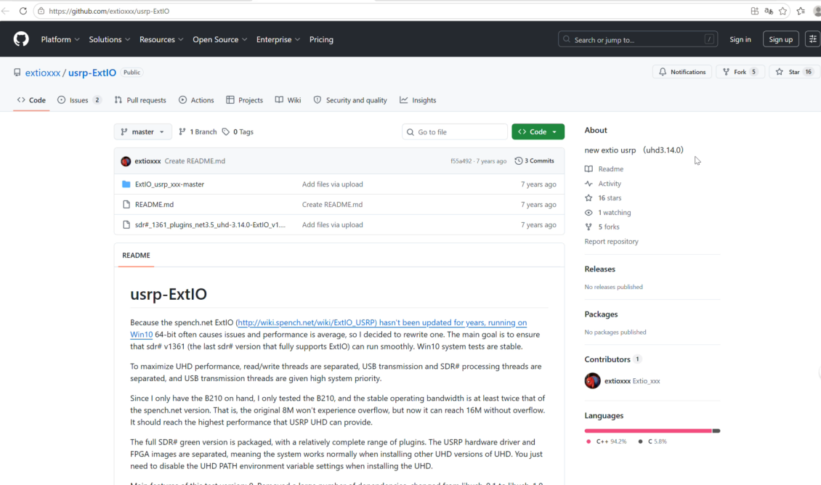Click the ExtIO_usrp_xxx-master folder icon
821x485 pixels.
coord(126,184)
